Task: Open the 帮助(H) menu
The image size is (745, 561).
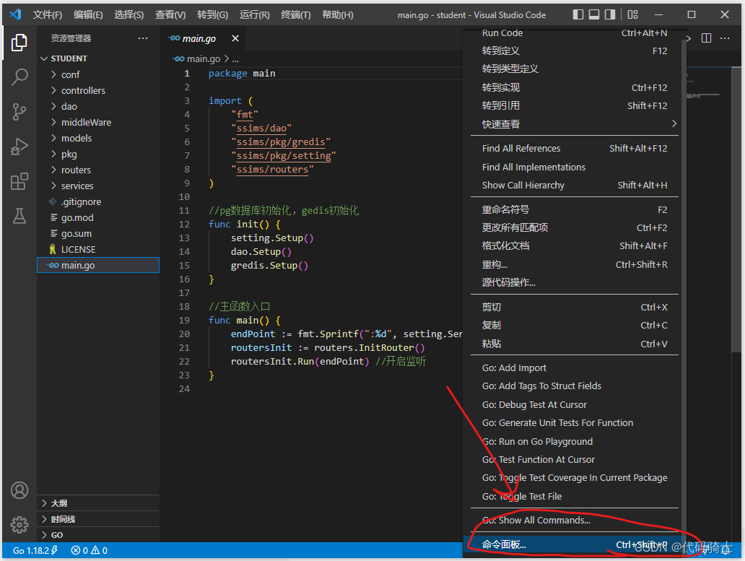Action: coord(337,14)
